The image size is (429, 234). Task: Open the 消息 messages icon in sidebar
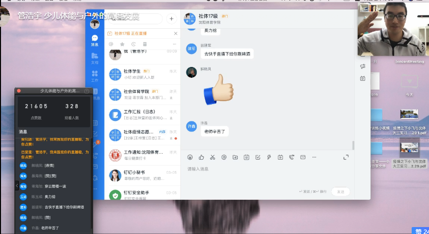[x=95, y=40]
